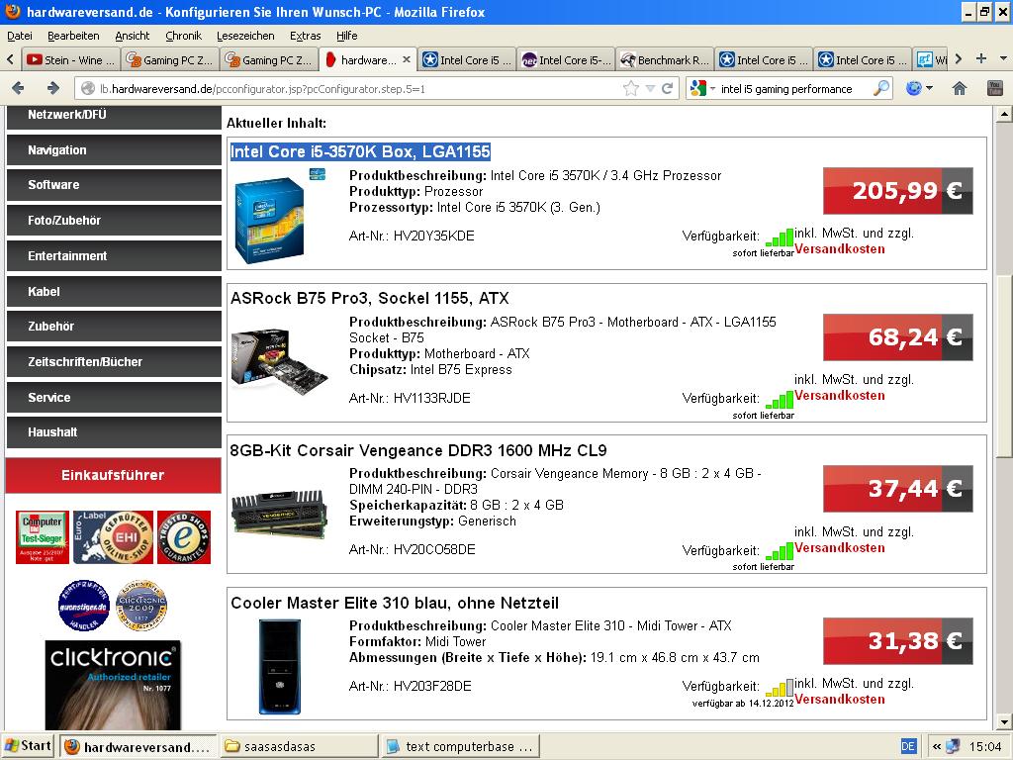This screenshot has width=1013, height=760.
Task: Open the ASRock B75 Pro3 product title
Action: (370, 298)
